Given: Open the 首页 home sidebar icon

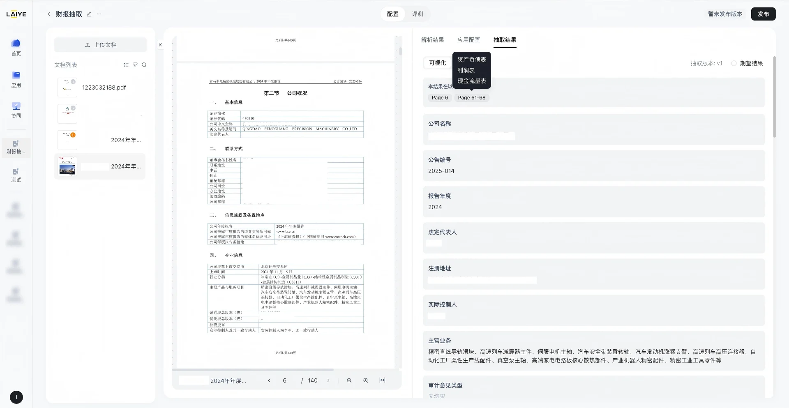Looking at the screenshot, I should click(16, 48).
